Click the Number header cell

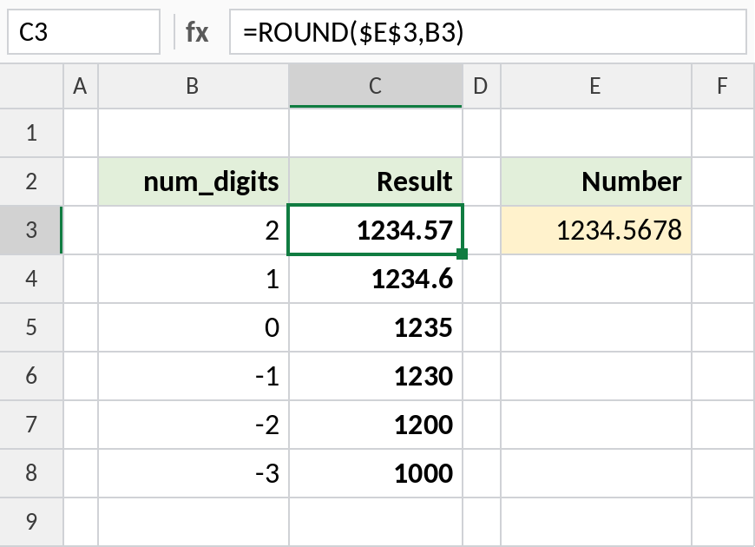(x=596, y=181)
